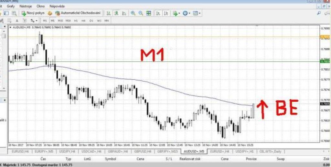
Task: Close the lower left side panel
Action: point(5,100)
